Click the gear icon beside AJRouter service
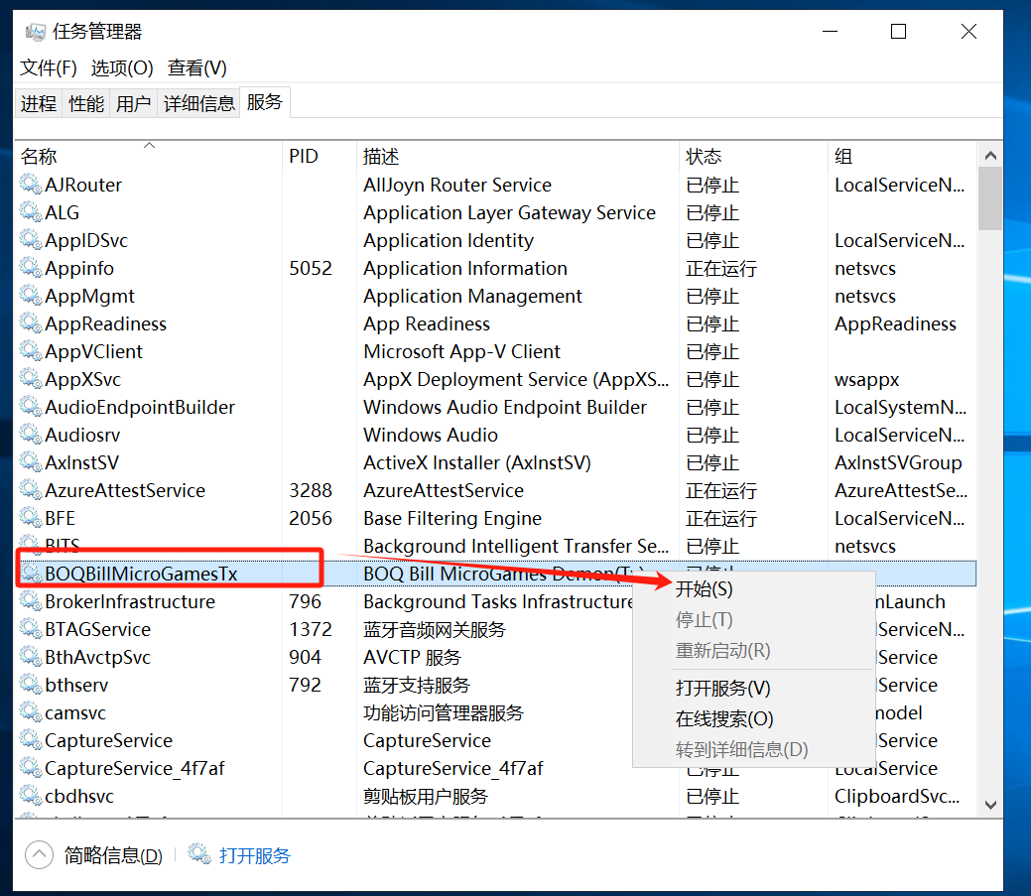Screen dimensions: 1031x896 [31, 185]
